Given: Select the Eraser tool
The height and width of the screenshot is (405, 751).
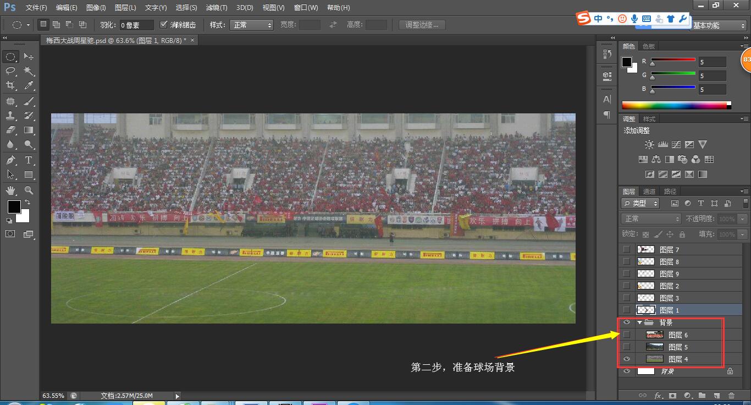Looking at the screenshot, I should point(10,130).
